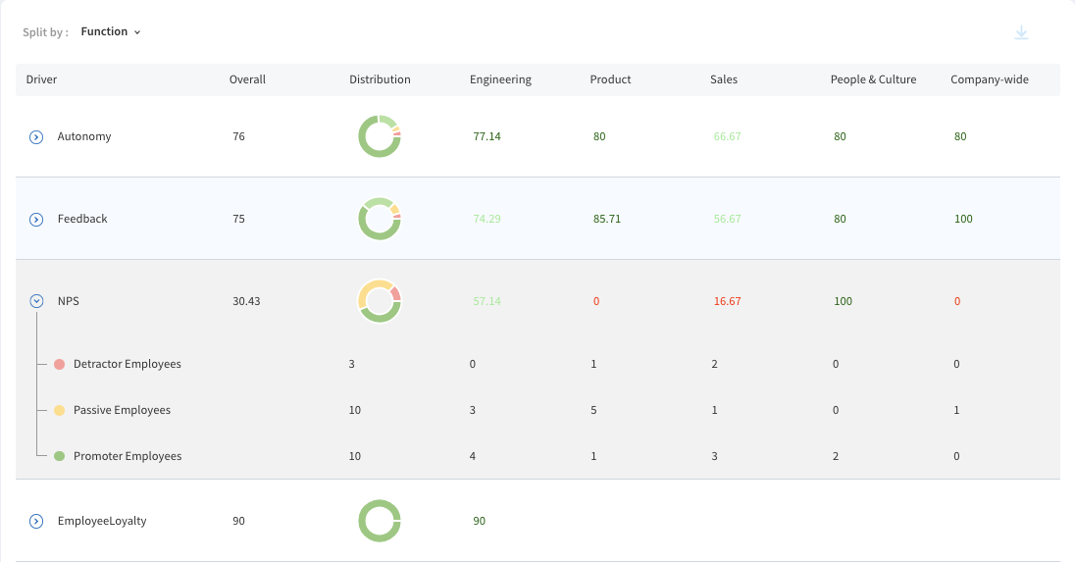This screenshot has width=1075, height=562.
Task: Expand the EmployeeLoyalty driver row
Action: [x=36, y=522]
